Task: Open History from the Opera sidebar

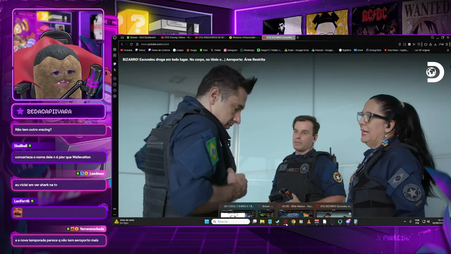Action: click(x=115, y=84)
